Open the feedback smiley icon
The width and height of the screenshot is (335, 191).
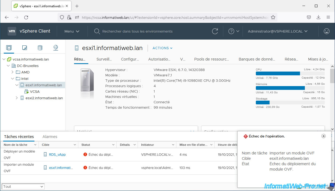pos(327,31)
